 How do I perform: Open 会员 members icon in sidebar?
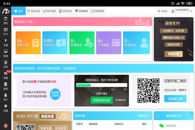tap(6, 64)
